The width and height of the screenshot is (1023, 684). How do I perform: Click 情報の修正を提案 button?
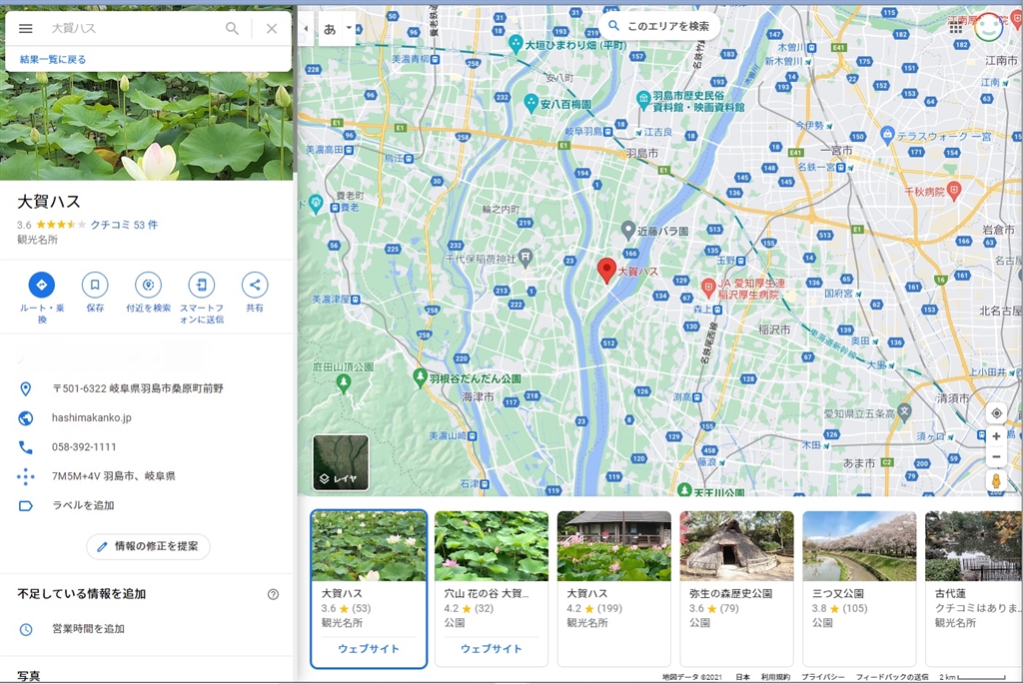click(x=148, y=546)
